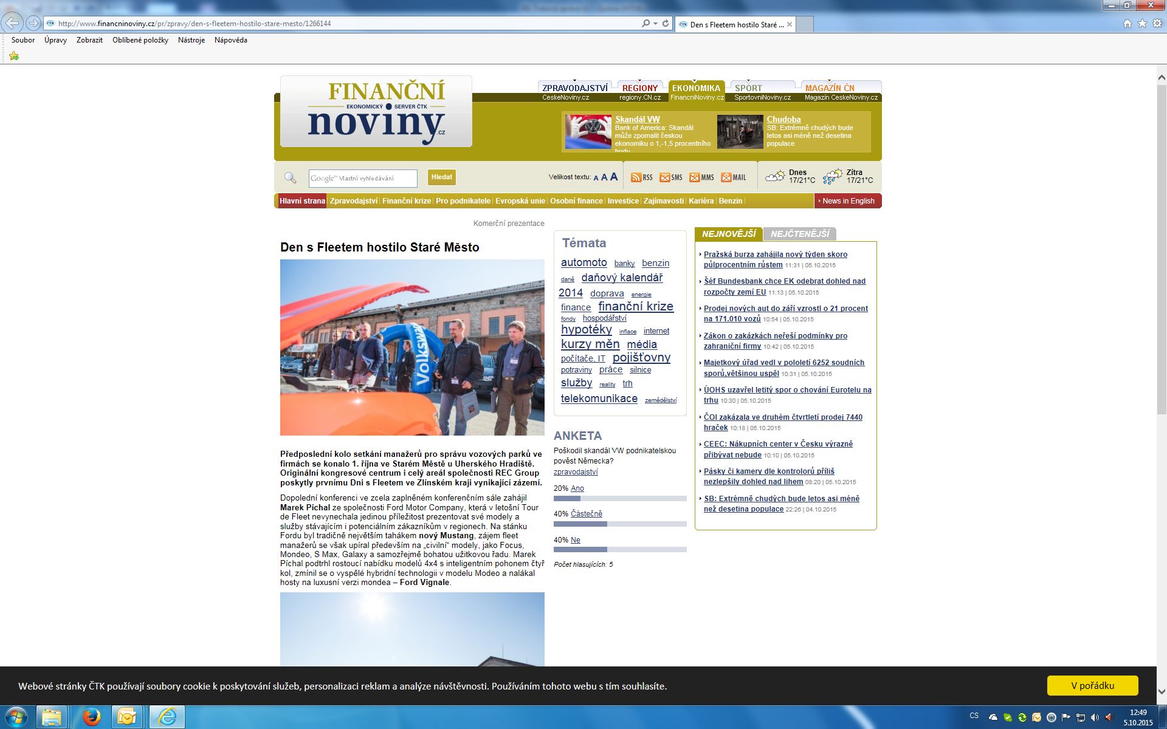
Task: Launch Firefox from taskbar
Action: pyautogui.click(x=91, y=717)
